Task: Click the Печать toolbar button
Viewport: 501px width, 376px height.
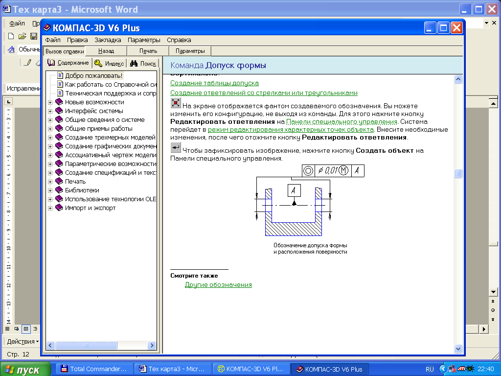Action: tap(148, 51)
